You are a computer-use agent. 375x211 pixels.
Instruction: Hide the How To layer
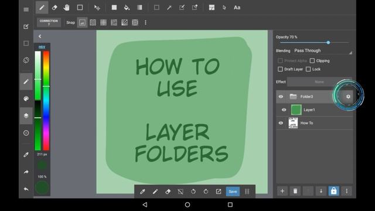pyautogui.click(x=281, y=123)
